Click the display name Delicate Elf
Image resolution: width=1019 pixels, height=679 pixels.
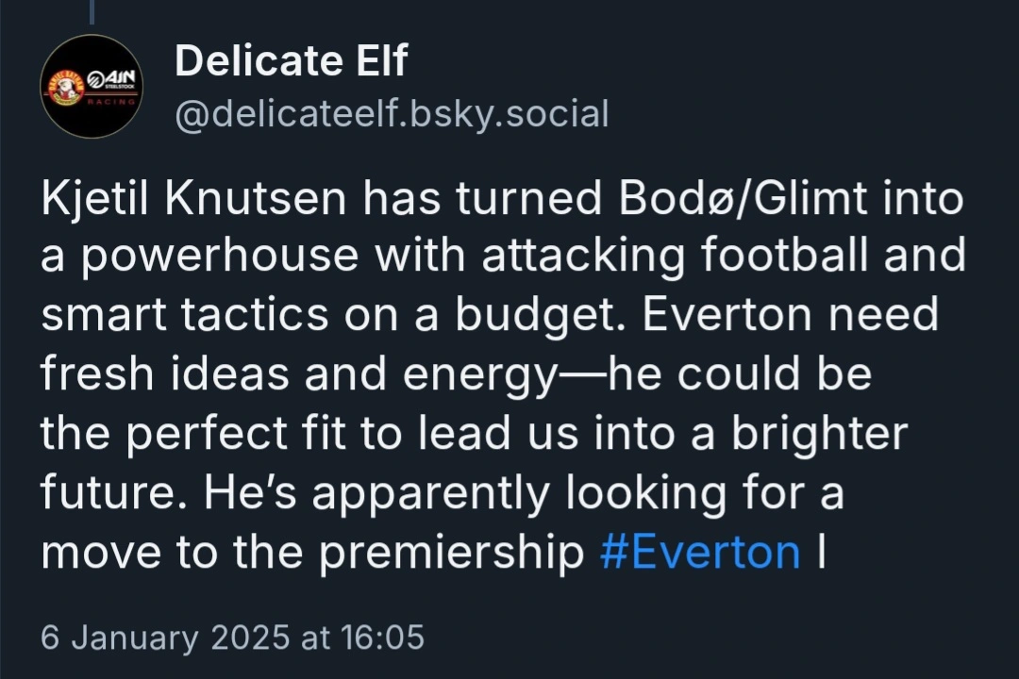click(291, 62)
